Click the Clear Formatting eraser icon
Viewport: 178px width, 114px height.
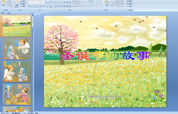pyautogui.click(x=52, y=3)
